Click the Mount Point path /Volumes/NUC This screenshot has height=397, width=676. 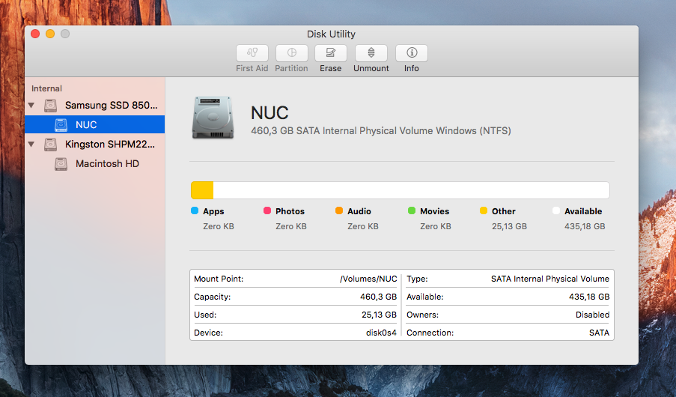pyautogui.click(x=368, y=279)
